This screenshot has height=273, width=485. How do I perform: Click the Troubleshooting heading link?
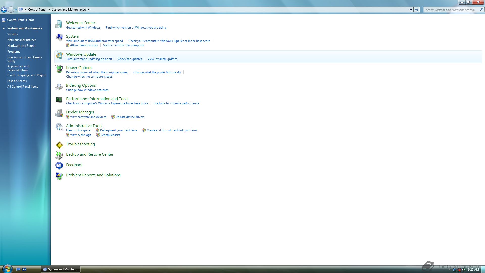pyautogui.click(x=81, y=144)
